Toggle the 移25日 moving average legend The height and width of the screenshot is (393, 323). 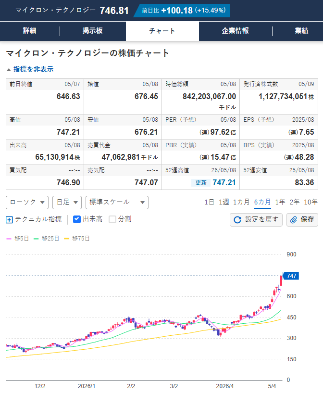[x=46, y=239]
